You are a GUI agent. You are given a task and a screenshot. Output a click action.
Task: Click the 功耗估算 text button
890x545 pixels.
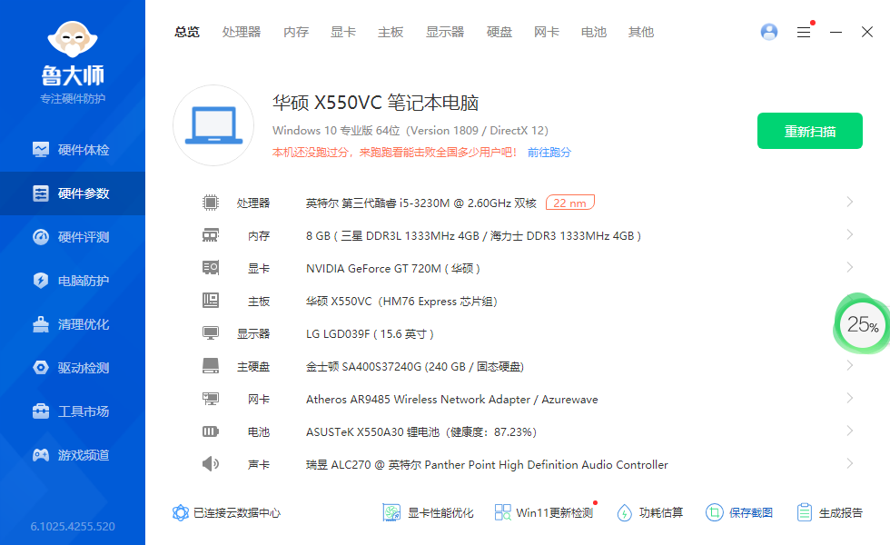coord(661,513)
